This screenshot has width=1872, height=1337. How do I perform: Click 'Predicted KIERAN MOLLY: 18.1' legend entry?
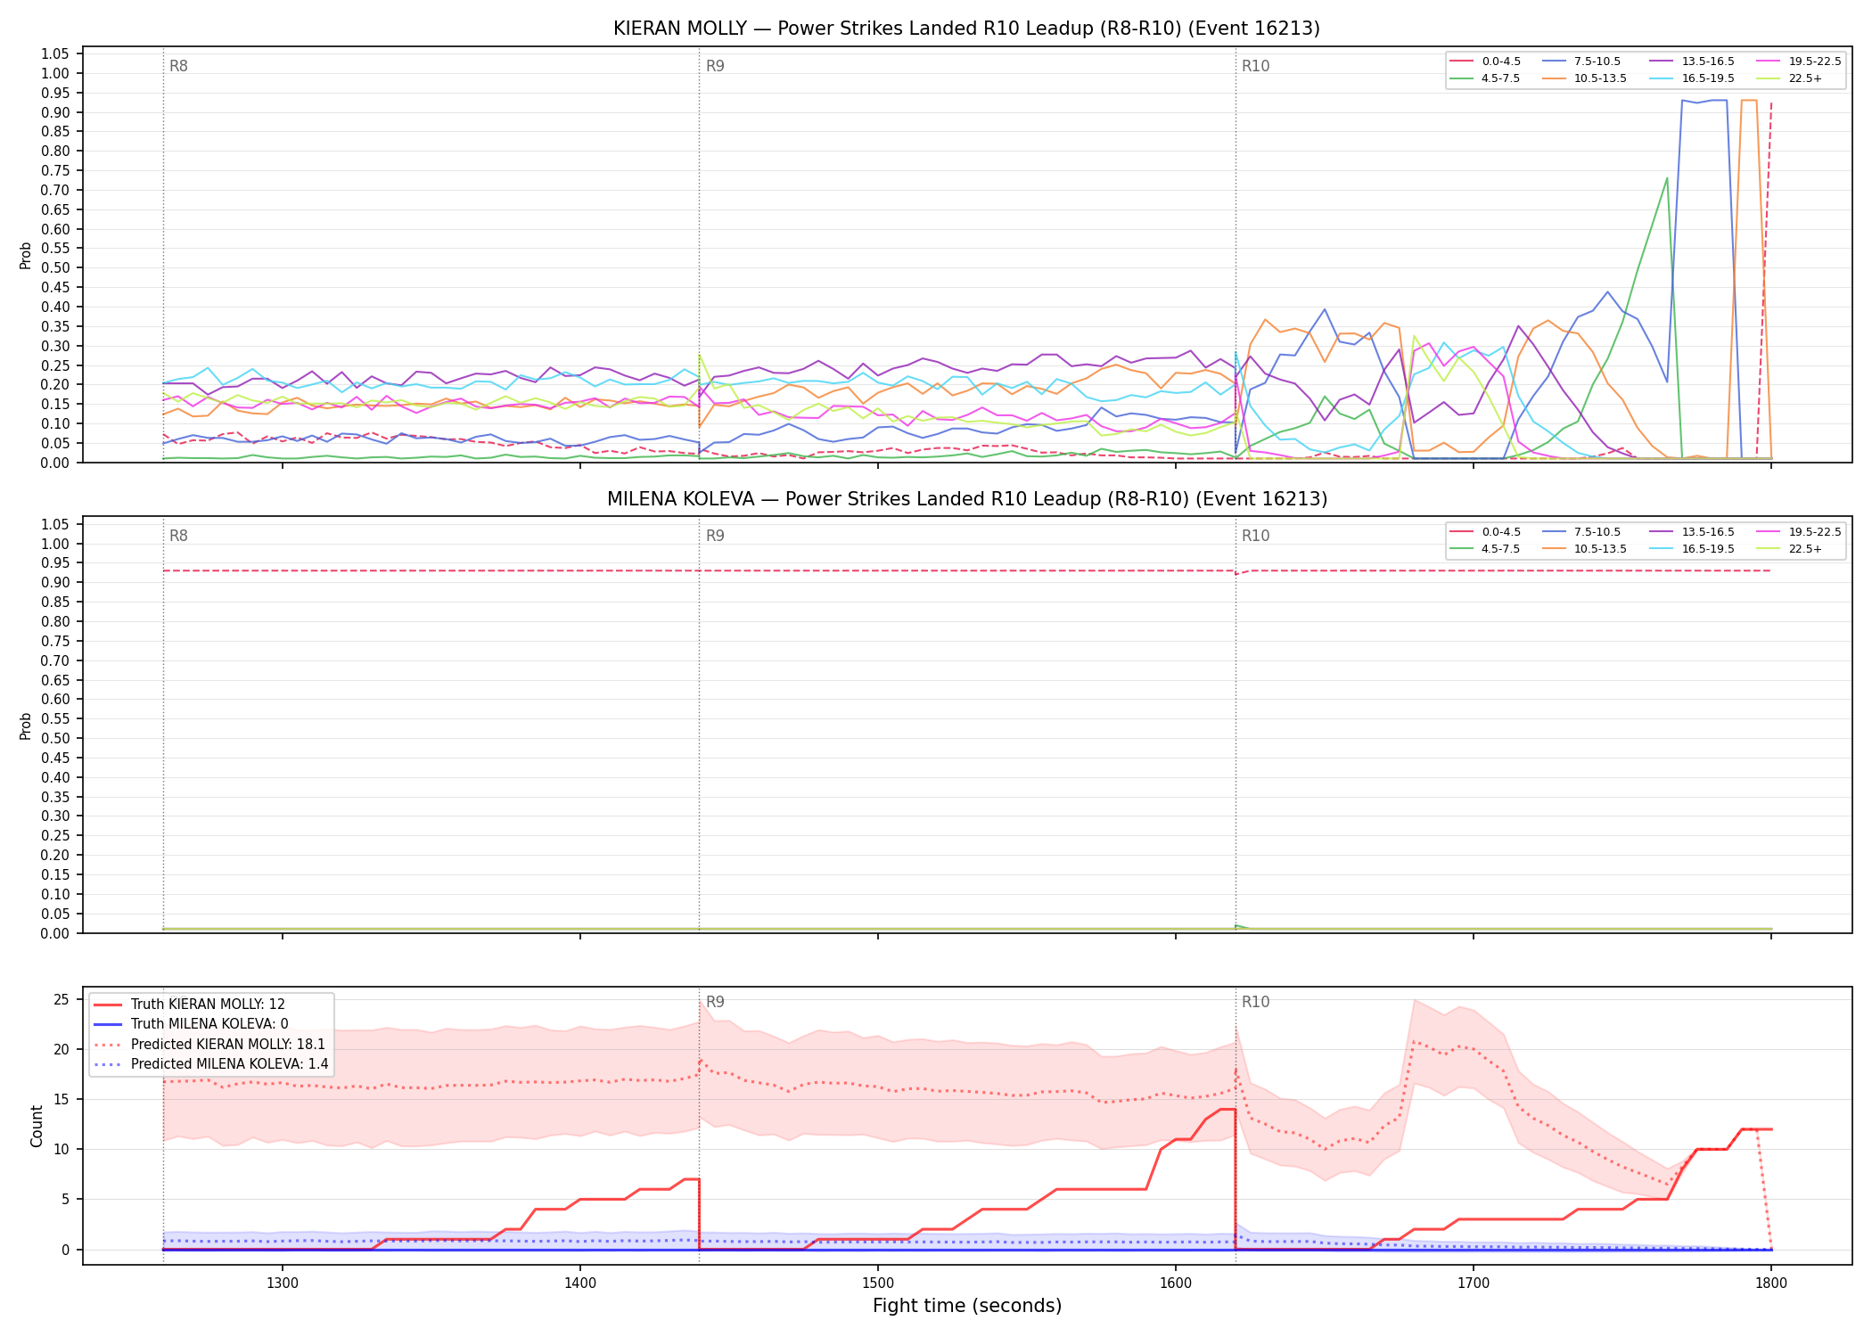click(x=209, y=1045)
